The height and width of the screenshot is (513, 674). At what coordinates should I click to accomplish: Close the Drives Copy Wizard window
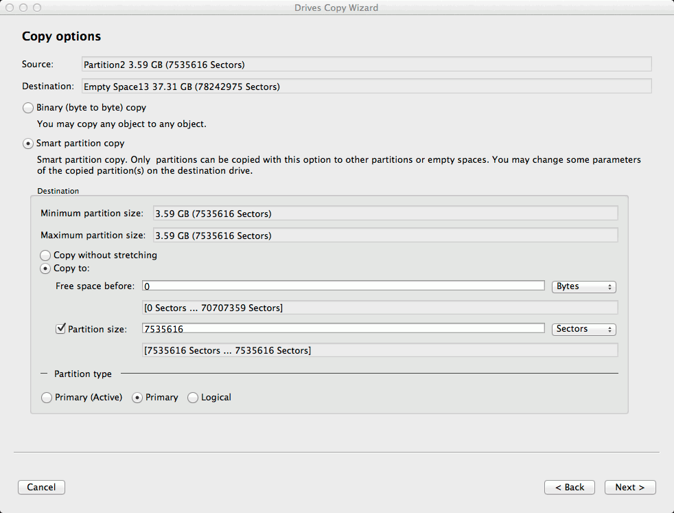[10, 8]
